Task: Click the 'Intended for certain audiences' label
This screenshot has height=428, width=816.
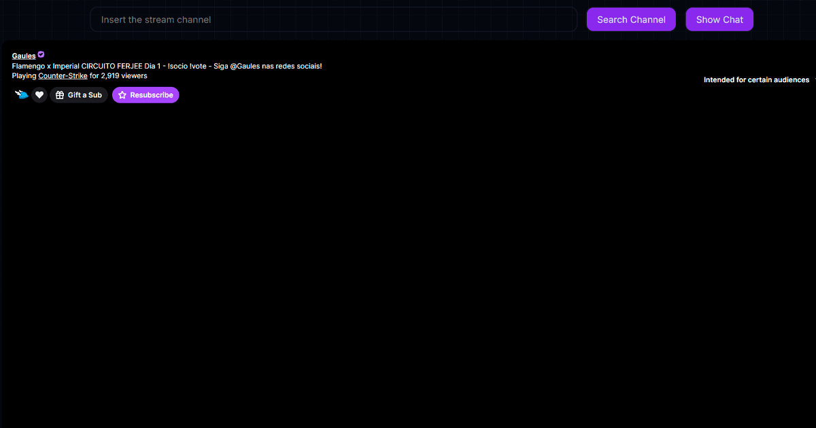Action: tap(756, 80)
